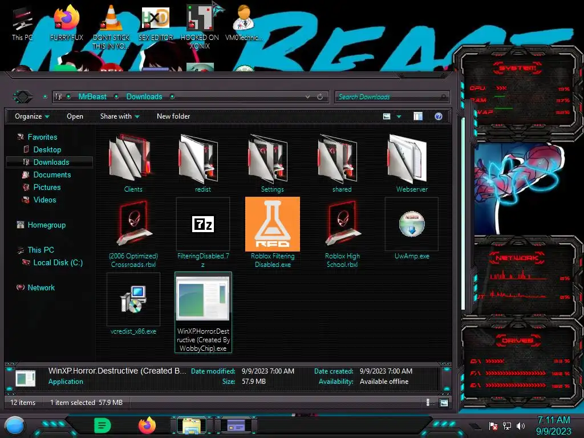Open Organize dropdown menu
This screenshot has height=438, width=584.
click(32, 116)
